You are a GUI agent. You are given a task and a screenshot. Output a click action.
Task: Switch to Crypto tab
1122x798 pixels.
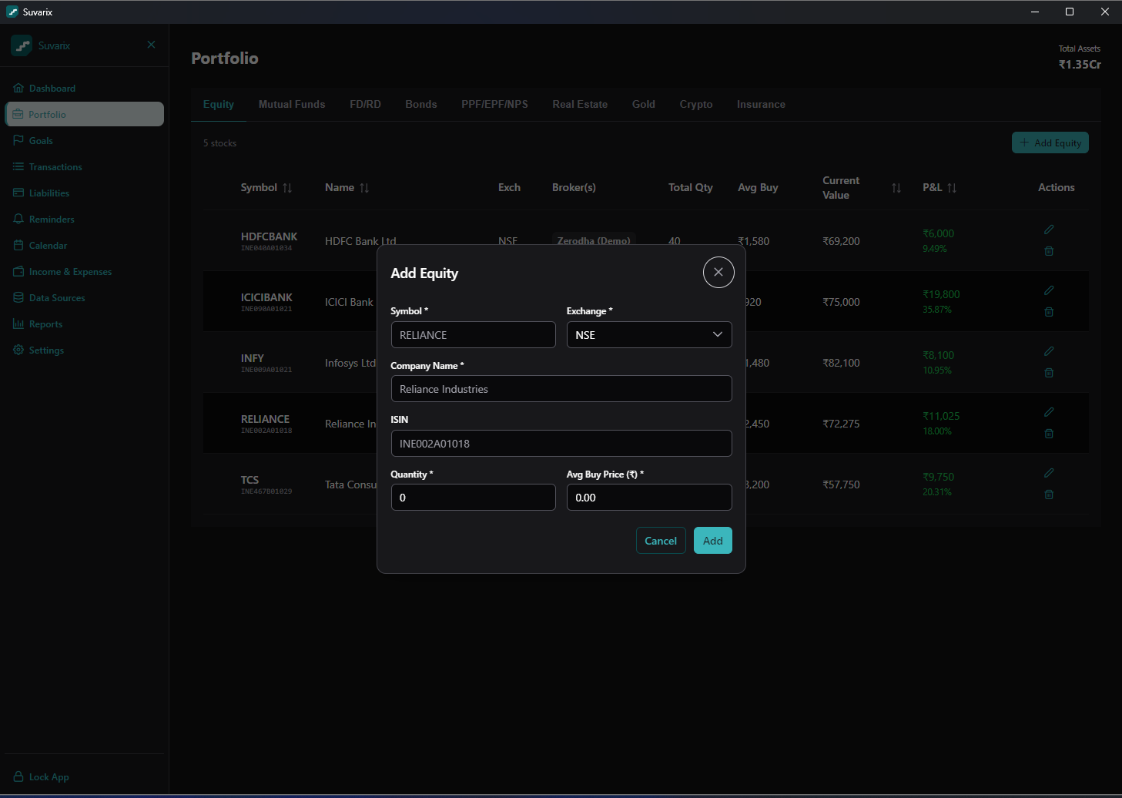pos(696,104)
